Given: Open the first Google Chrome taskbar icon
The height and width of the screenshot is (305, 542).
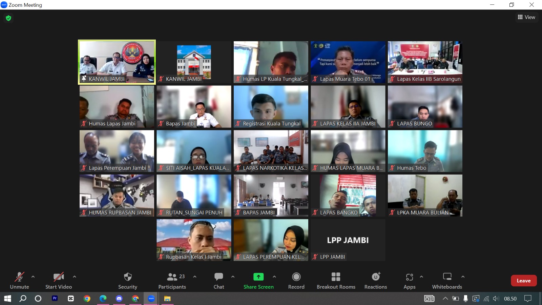Looking at the screenshot, I should tap(87, 299).
